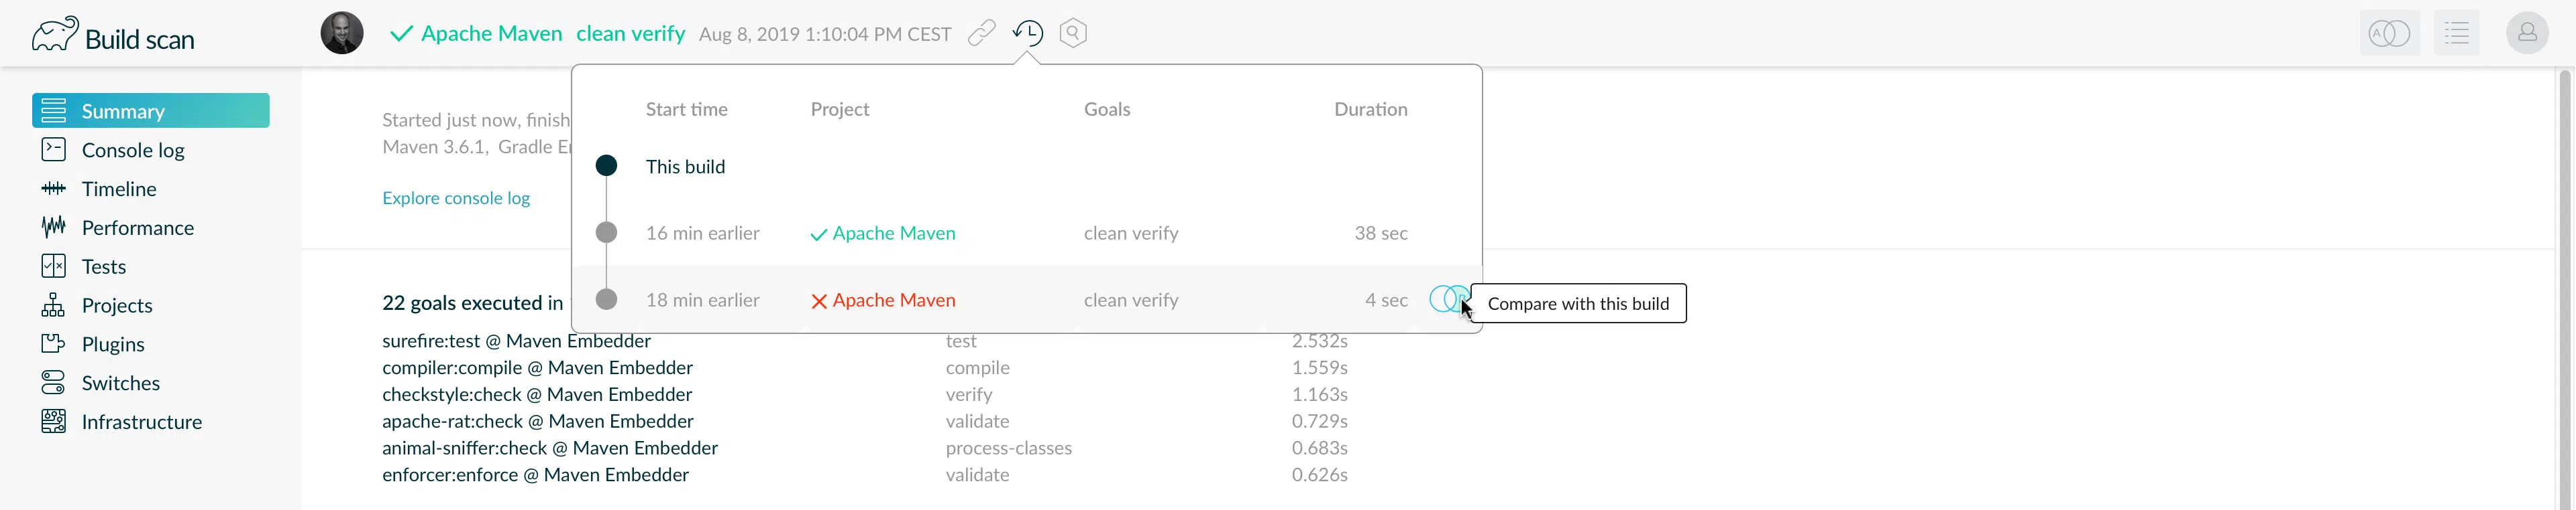Viewport: 2576px width, 510px height.
Task: Click the process-classes phase label
Action: tap(1009, 448)
